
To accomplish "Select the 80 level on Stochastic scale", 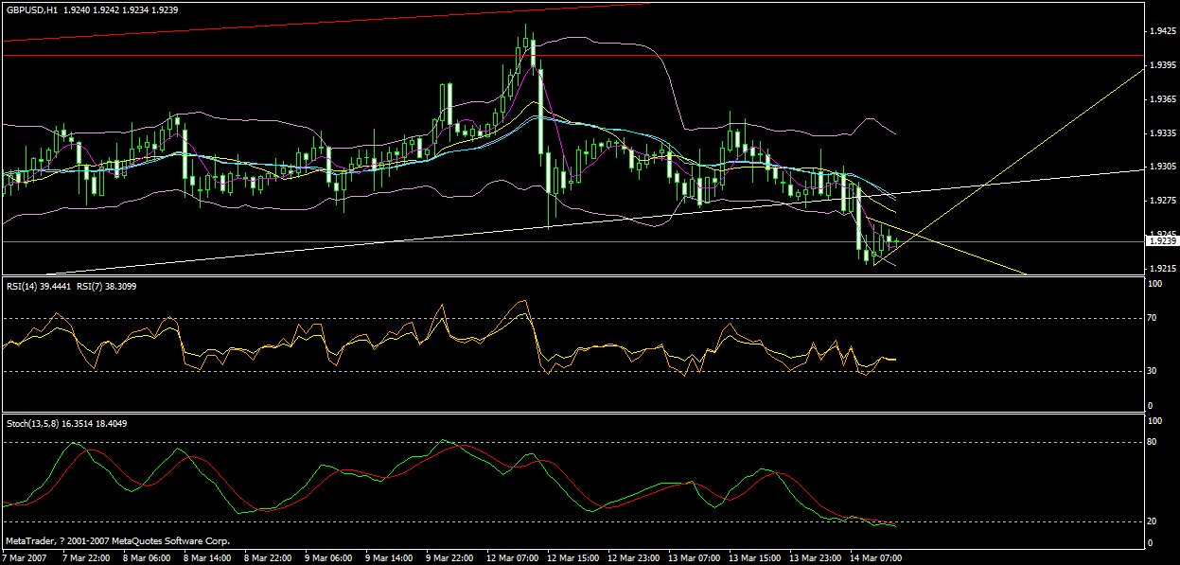I will point(1152,441).
